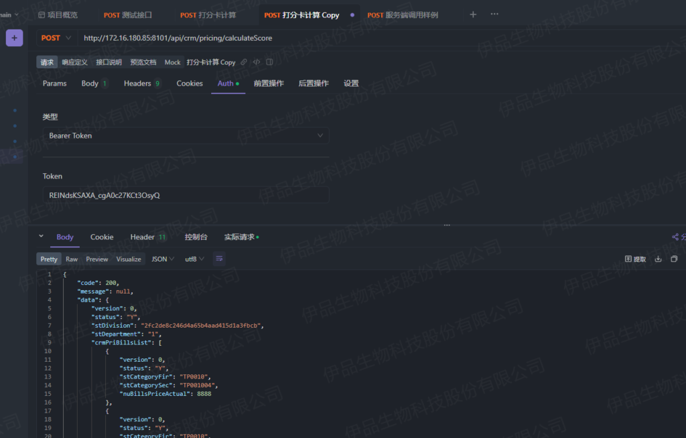Switch the response view to Raw
The width and height of the screenshot is (686, 438).
pos(71,259)
